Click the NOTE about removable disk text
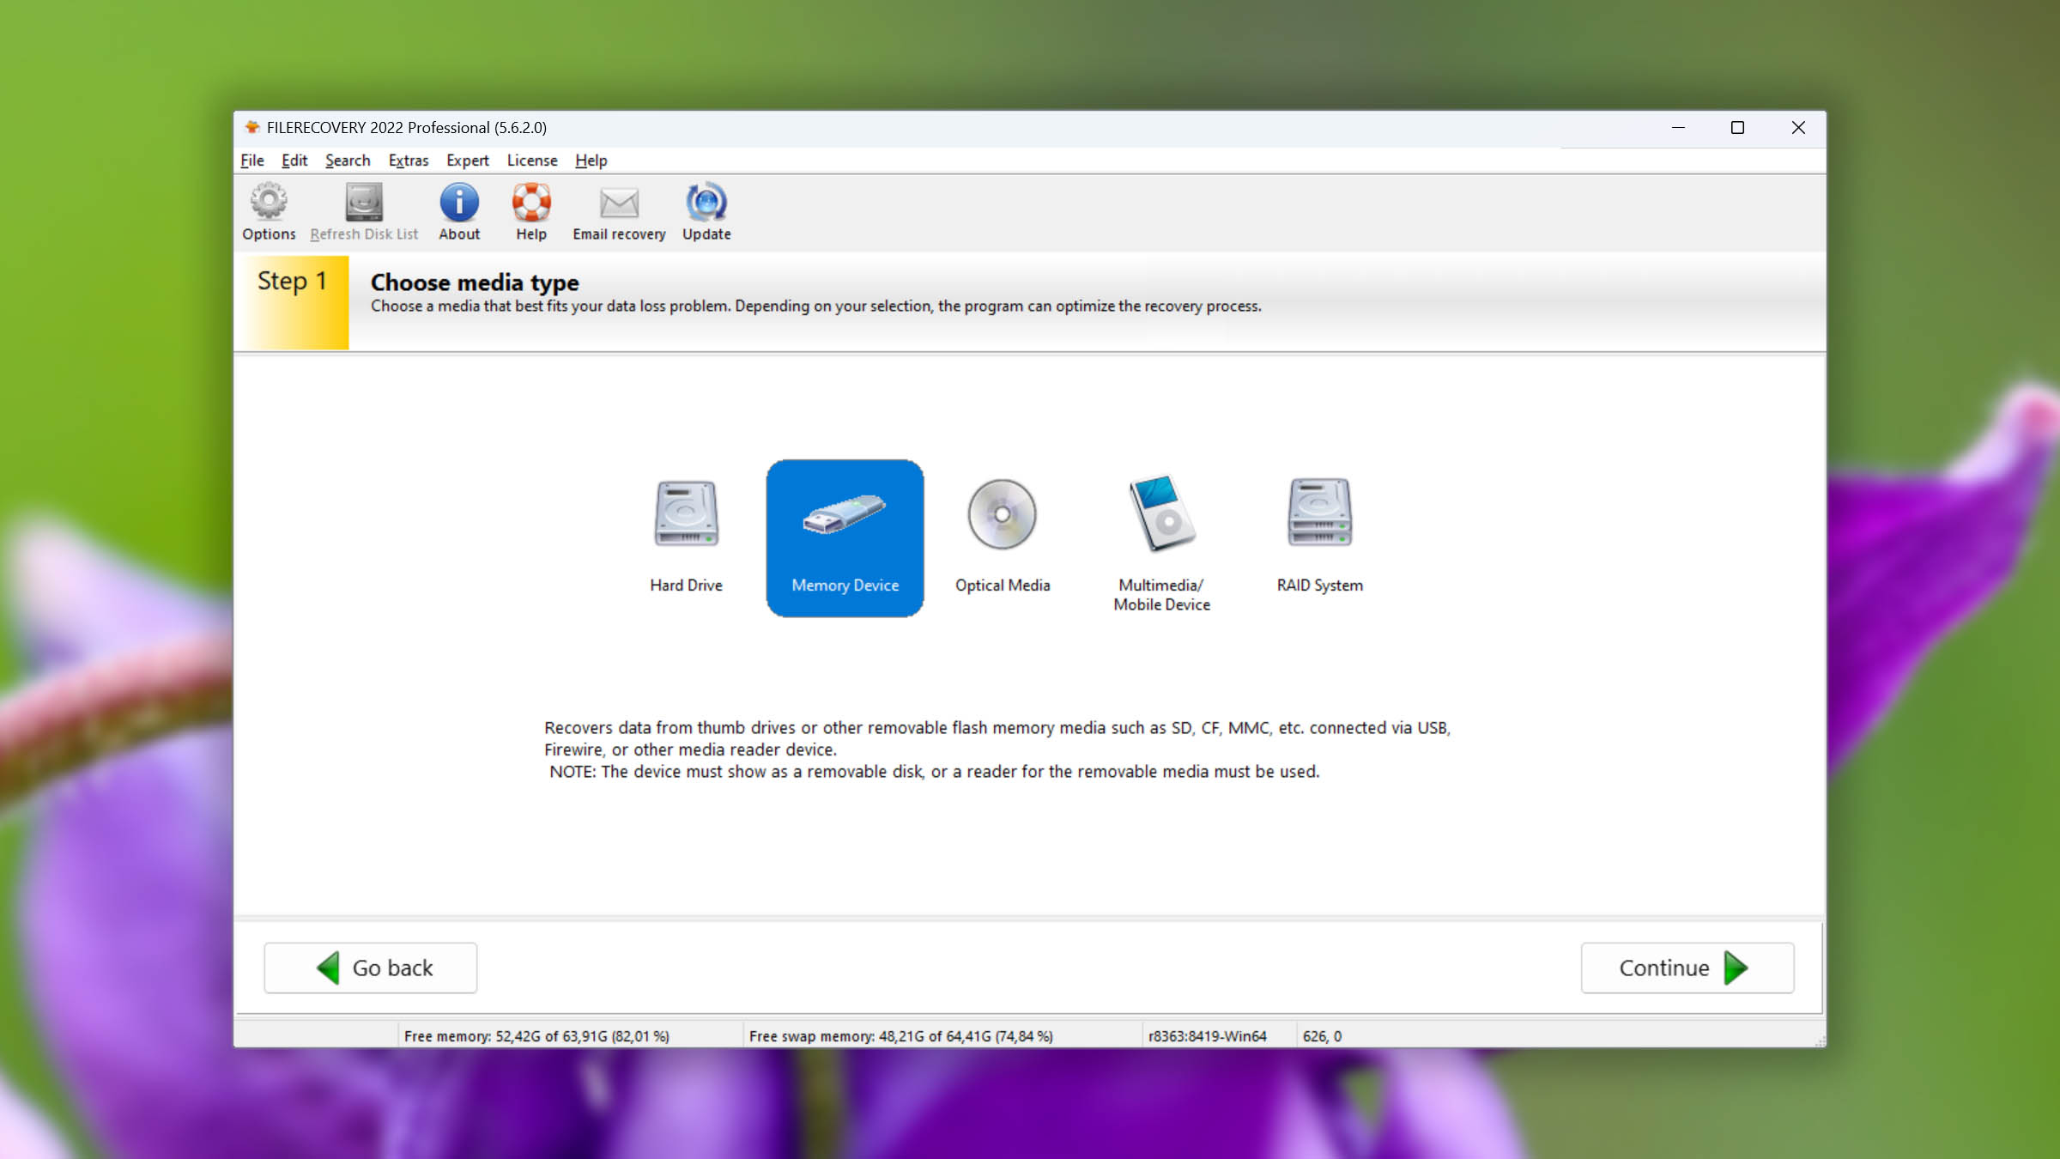Image resolution: width=2060 pixels, height=1159 pixels. 935,772
